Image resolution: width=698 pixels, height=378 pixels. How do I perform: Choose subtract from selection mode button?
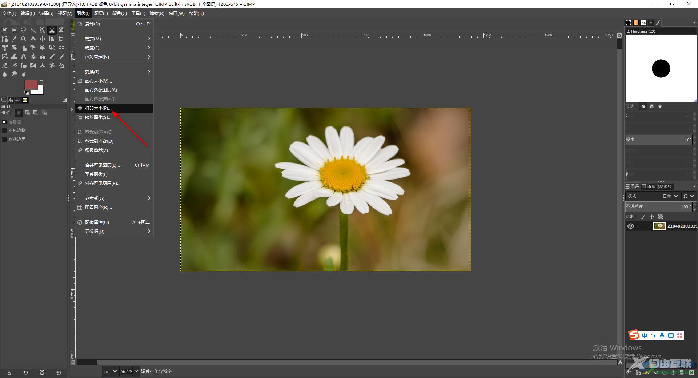pos(36,113)
